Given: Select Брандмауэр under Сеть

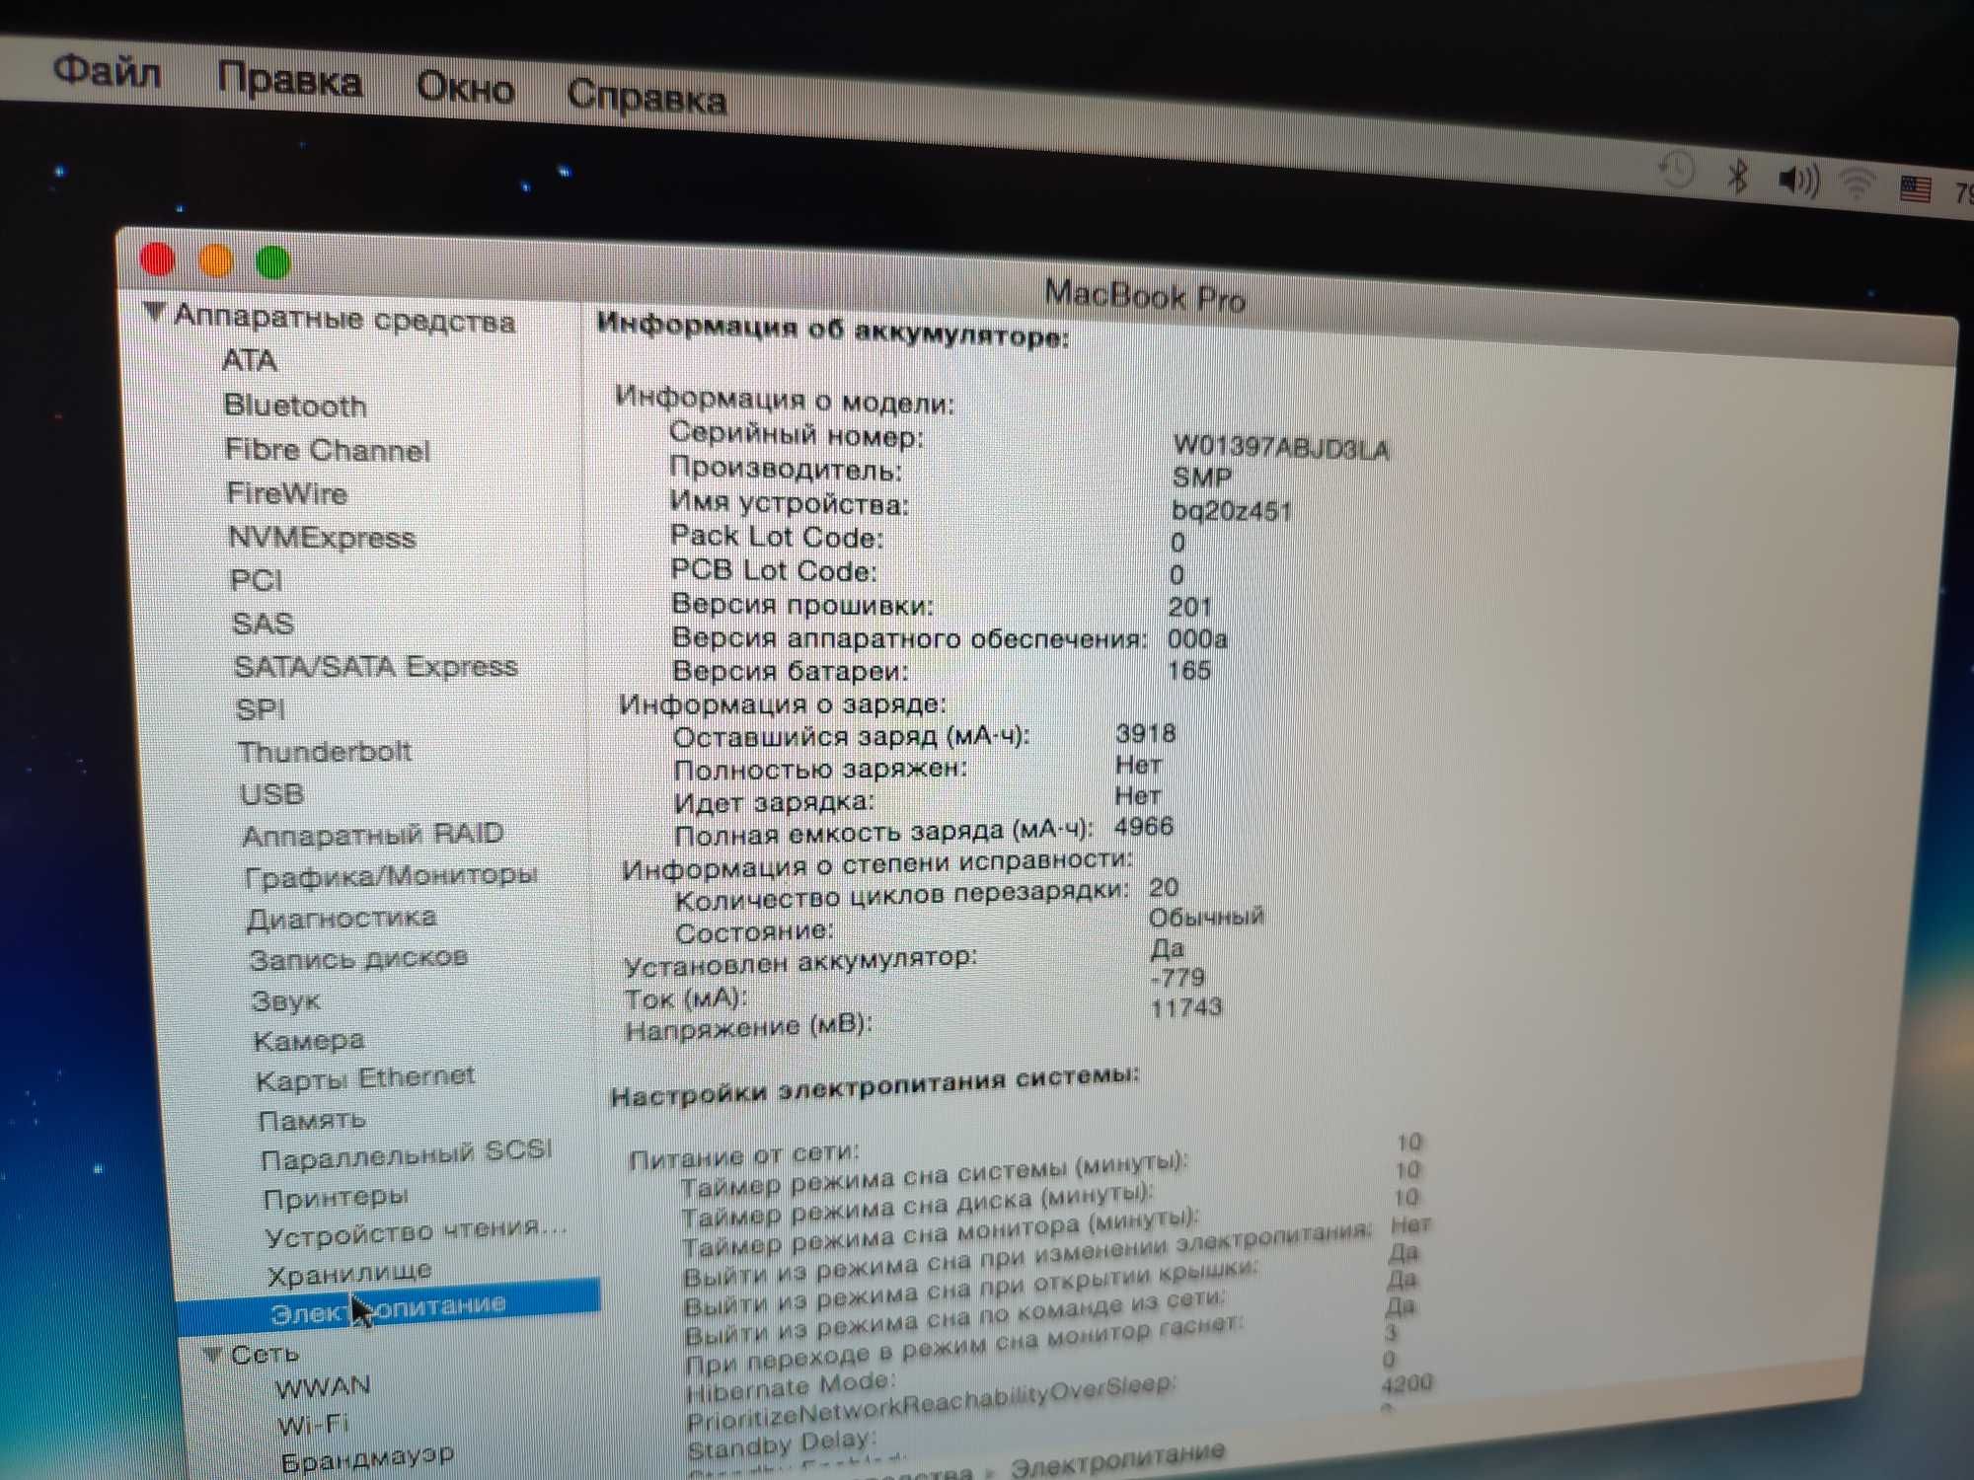Looking at the screenshot, I should tap(367, 1458).
